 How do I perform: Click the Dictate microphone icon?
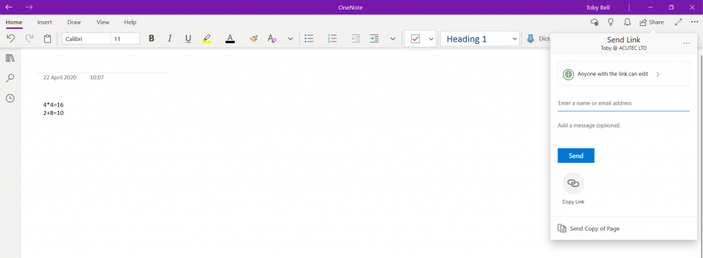[x=531, y=39]
